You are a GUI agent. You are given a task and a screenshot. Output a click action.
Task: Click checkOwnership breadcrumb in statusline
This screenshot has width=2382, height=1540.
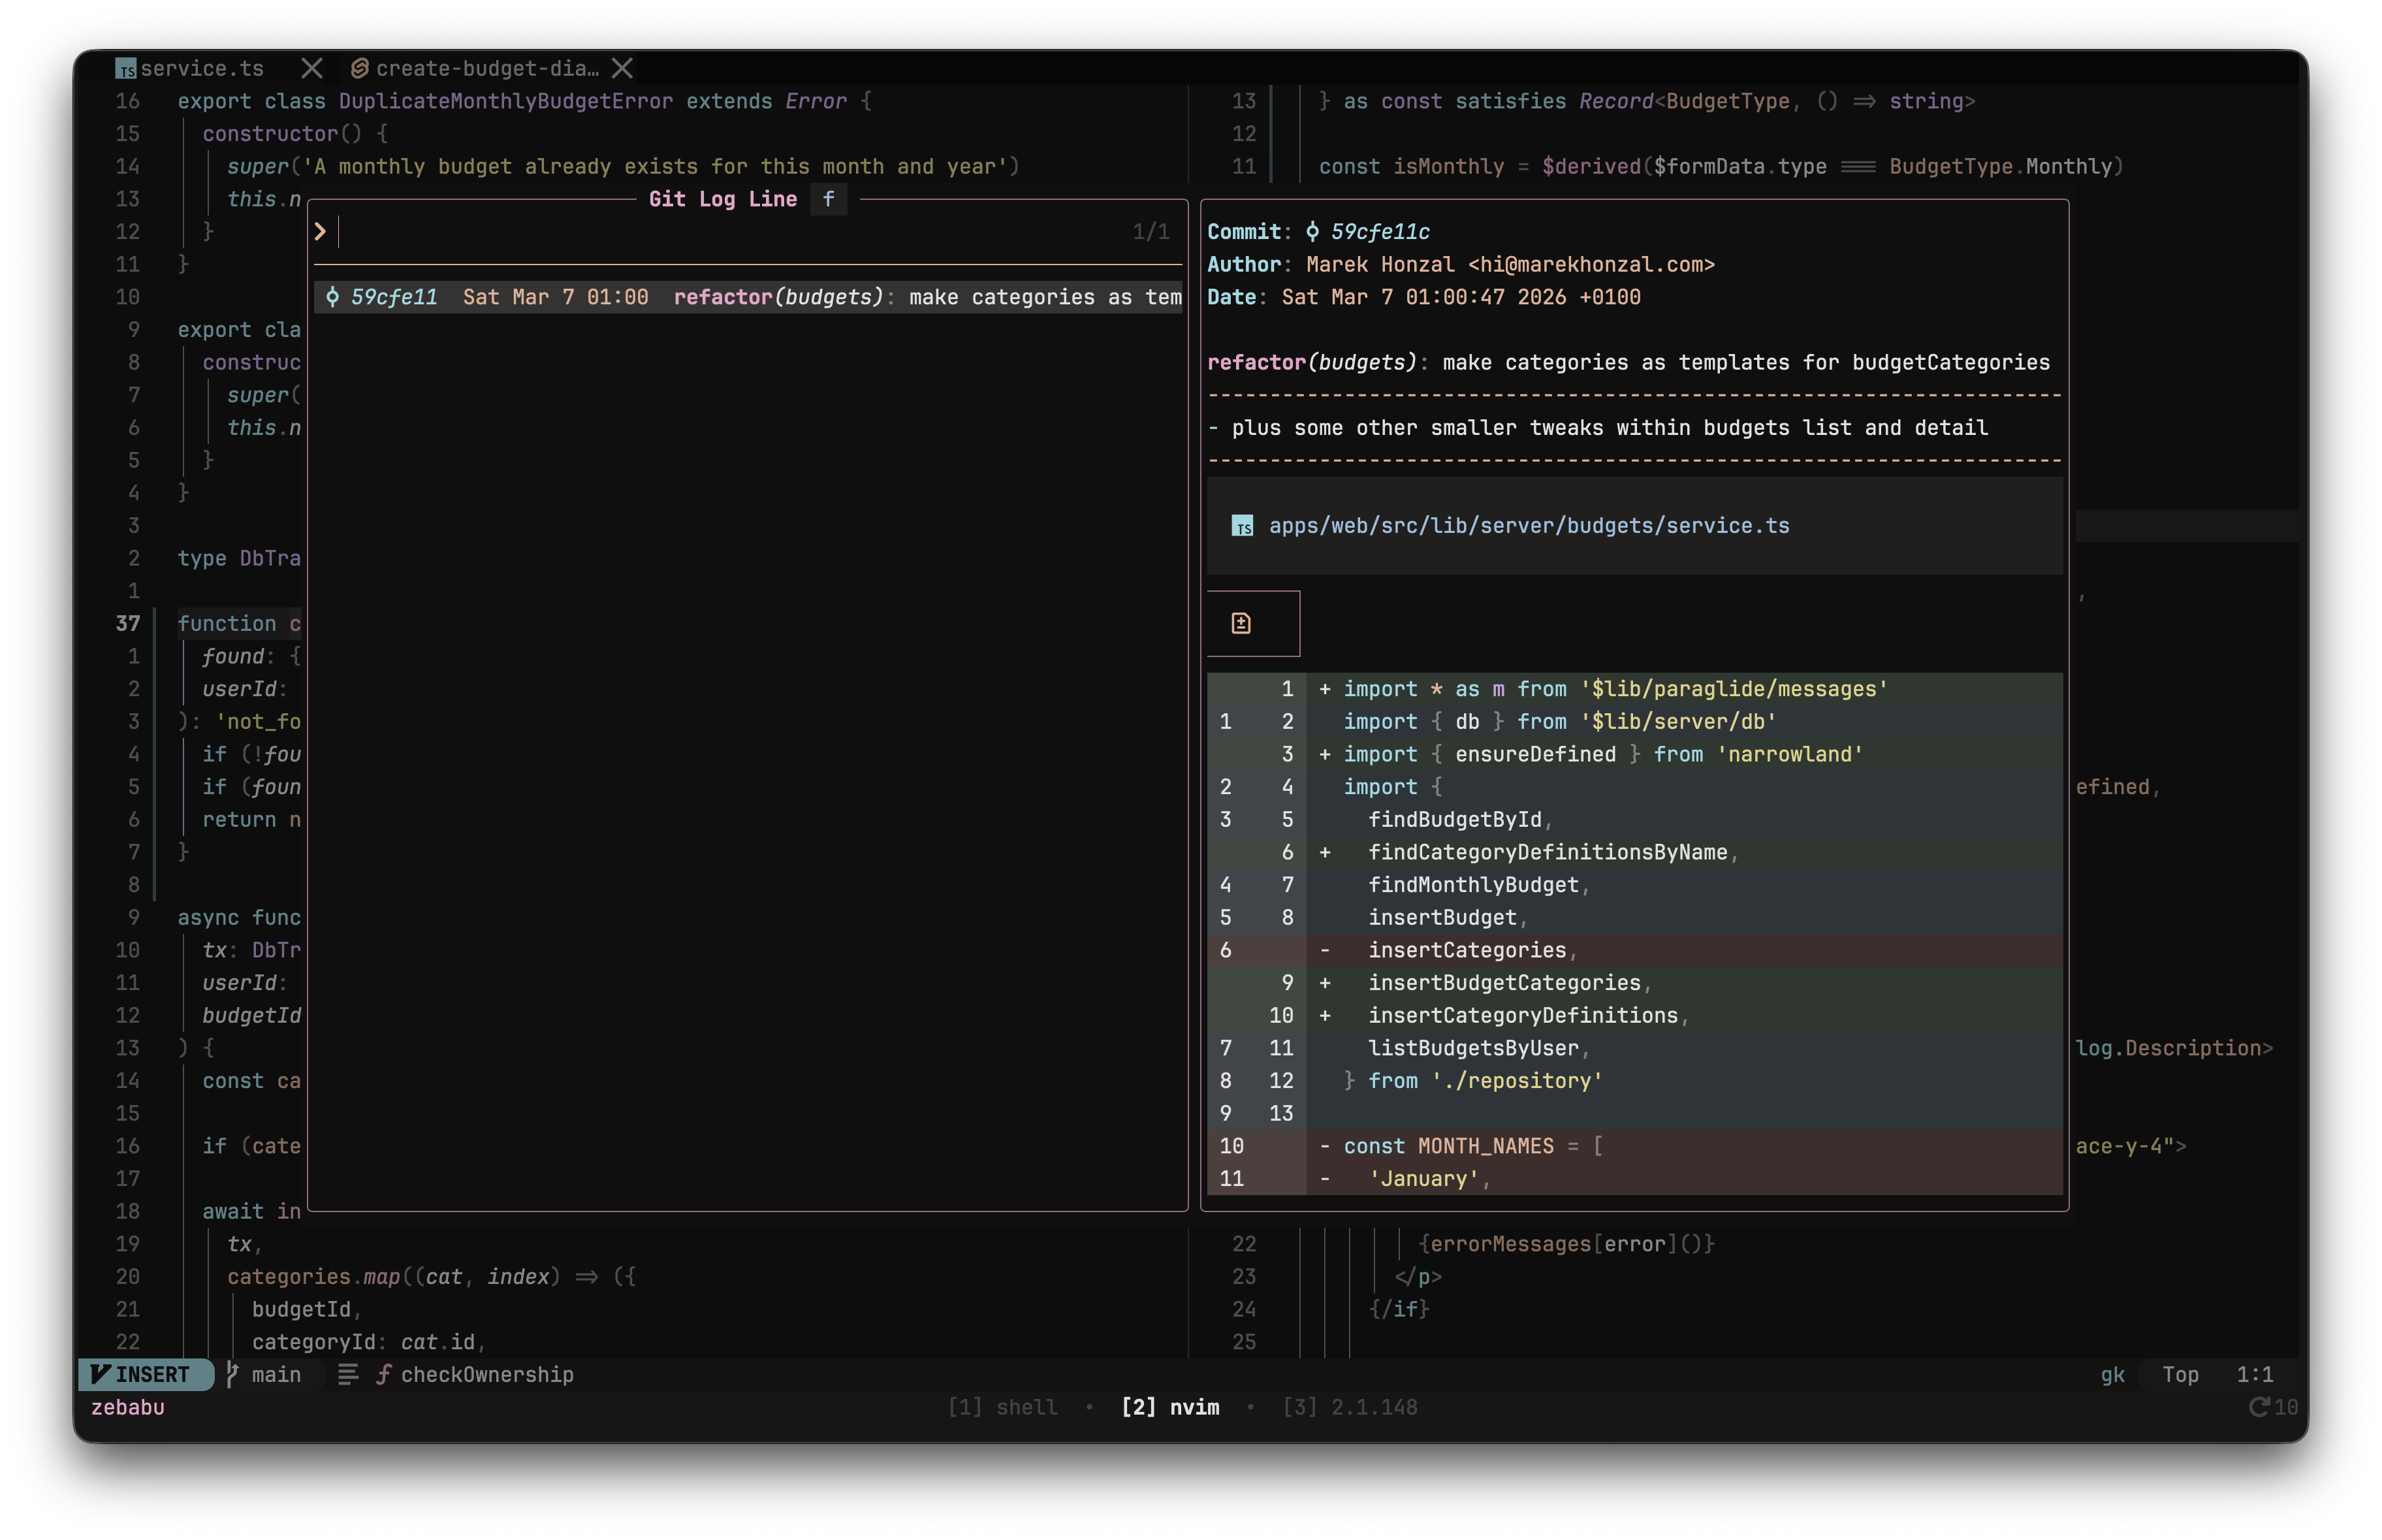tap(487, 1375)
